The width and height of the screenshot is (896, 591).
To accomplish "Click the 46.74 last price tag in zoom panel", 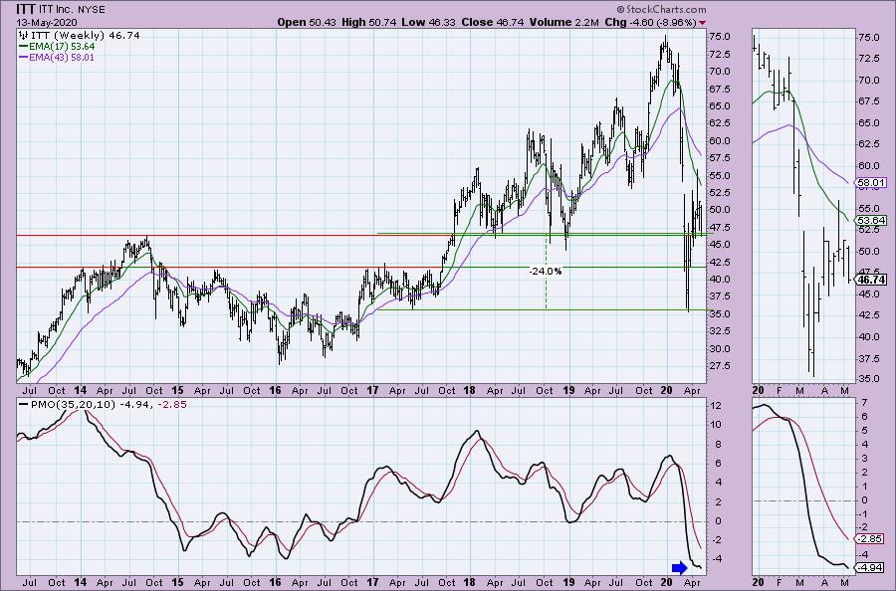I will (x=871, y=280).
